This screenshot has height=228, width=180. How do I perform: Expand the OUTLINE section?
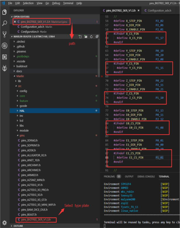[x=18, y=226]
